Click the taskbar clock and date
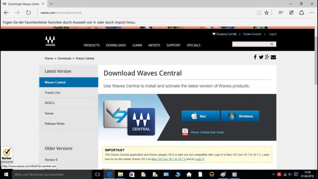Image resolution: width=318 pixels, height=179 pixels. point(307,175)
